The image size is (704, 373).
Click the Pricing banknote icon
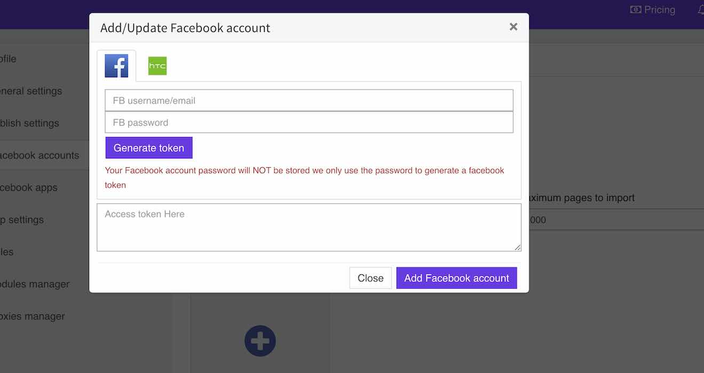click(635, 10)
